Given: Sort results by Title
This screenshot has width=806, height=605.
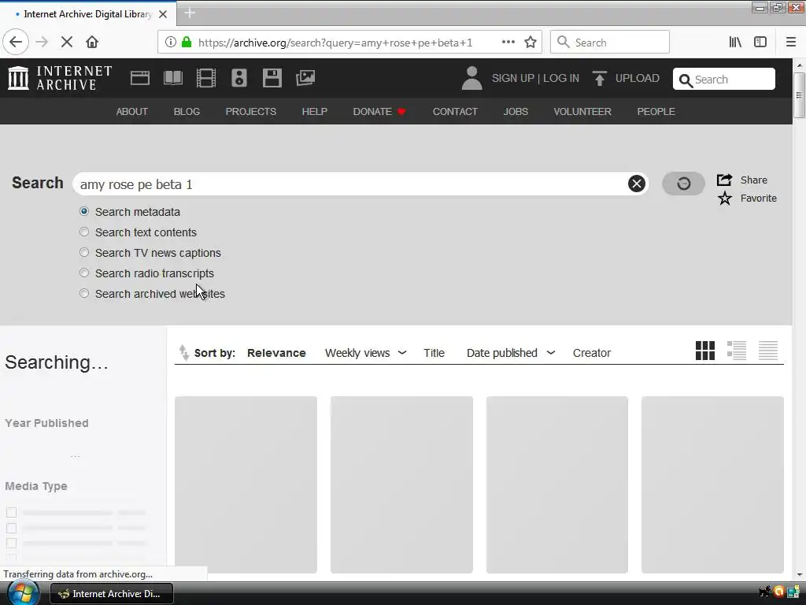Looking at the screenshot, I should (434, 353).
